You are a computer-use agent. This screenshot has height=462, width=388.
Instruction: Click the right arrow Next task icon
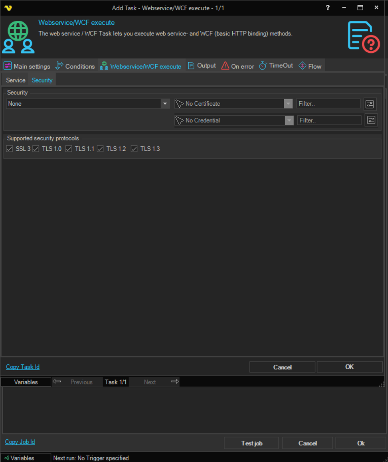(175, 382)
